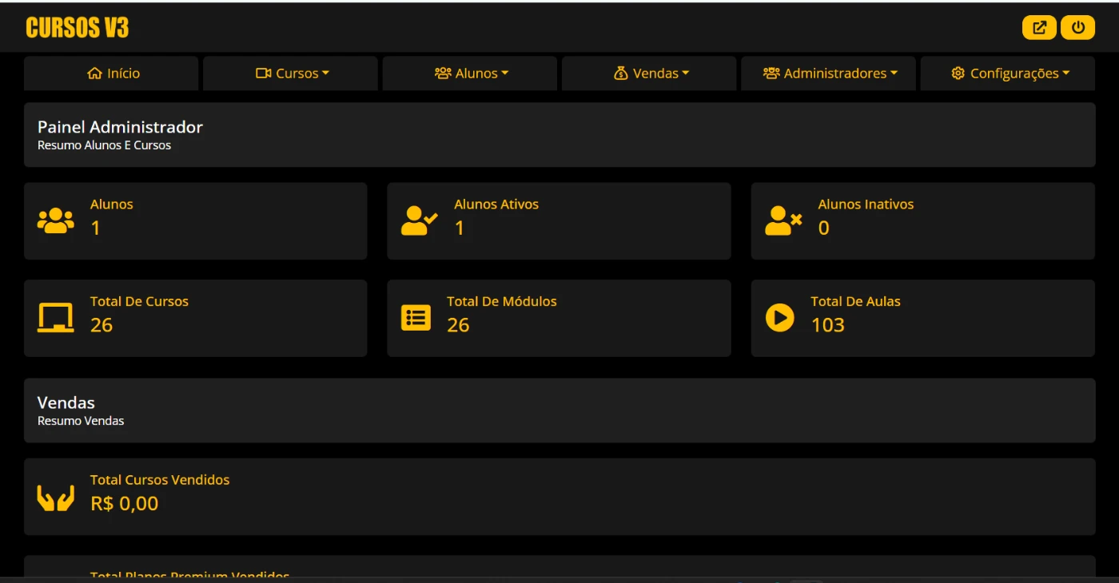Click the CURSOS V3 logo
The image size is (1119, 583).
[78, 28]
